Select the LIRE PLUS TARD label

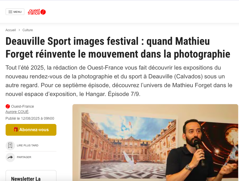click(x=28, y=146)
